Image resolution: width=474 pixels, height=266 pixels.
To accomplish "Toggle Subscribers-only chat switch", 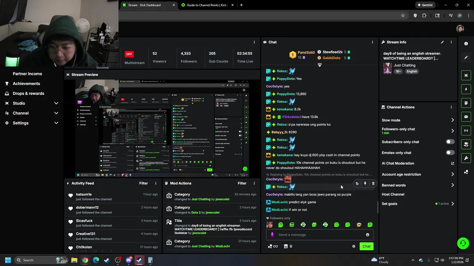I will (x=450, y=142).
